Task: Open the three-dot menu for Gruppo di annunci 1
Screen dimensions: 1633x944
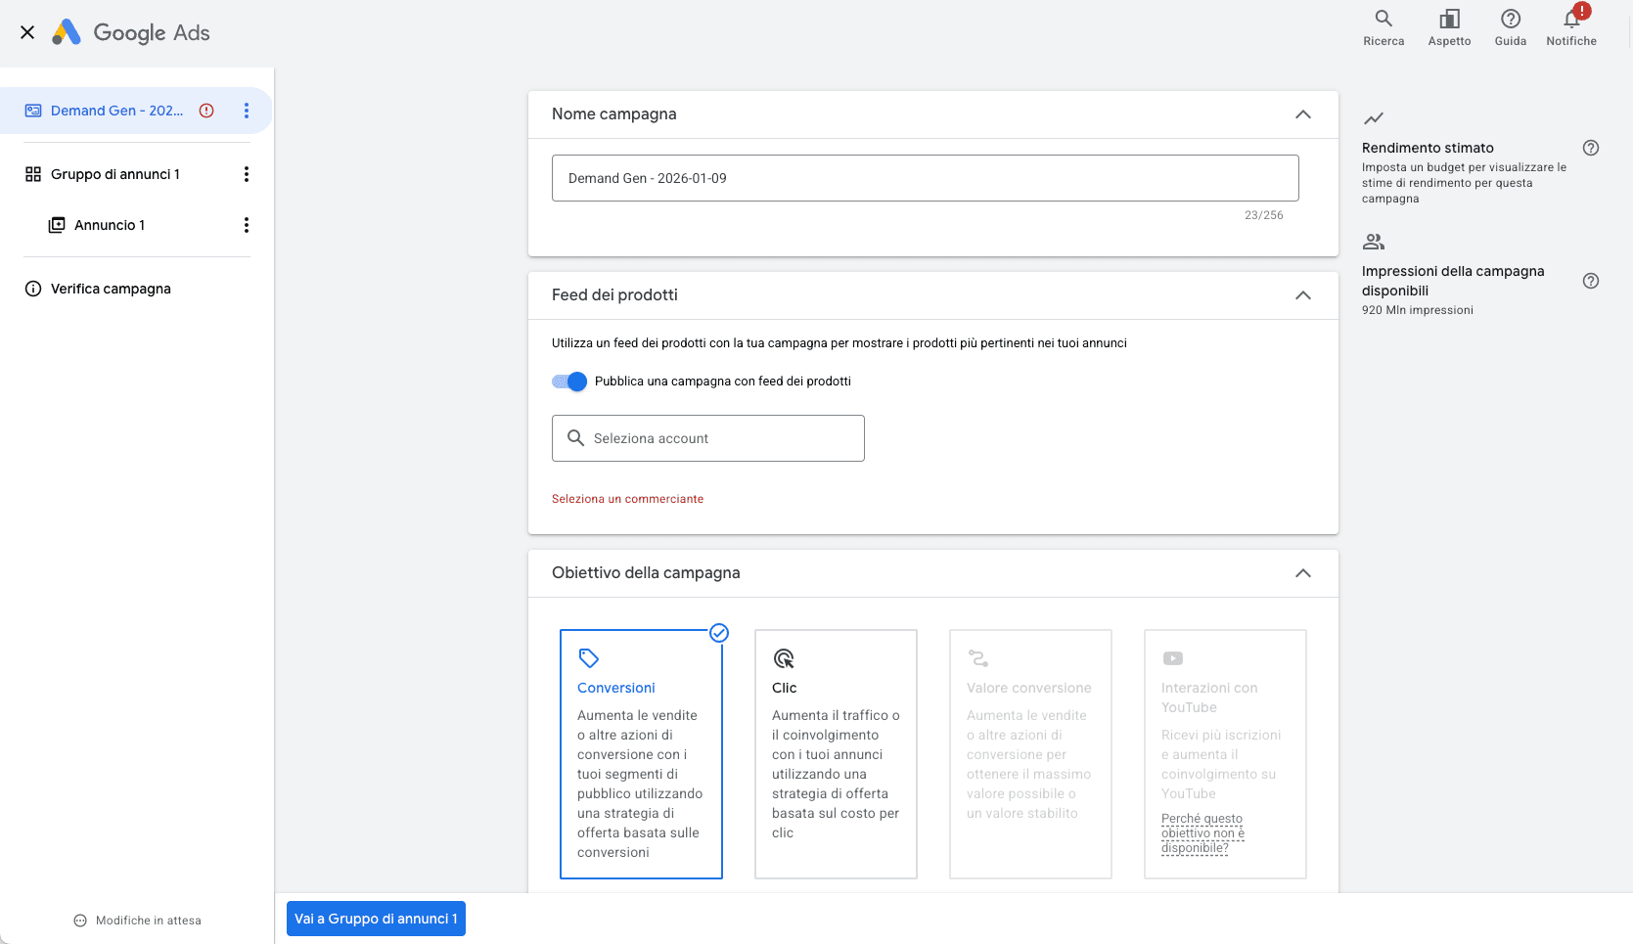Action: tap(247, 174)
